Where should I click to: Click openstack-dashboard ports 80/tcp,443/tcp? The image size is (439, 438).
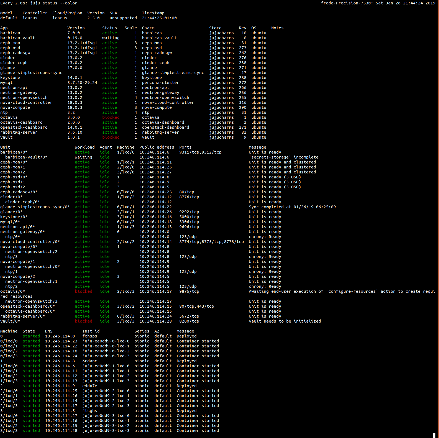[197, 306]
